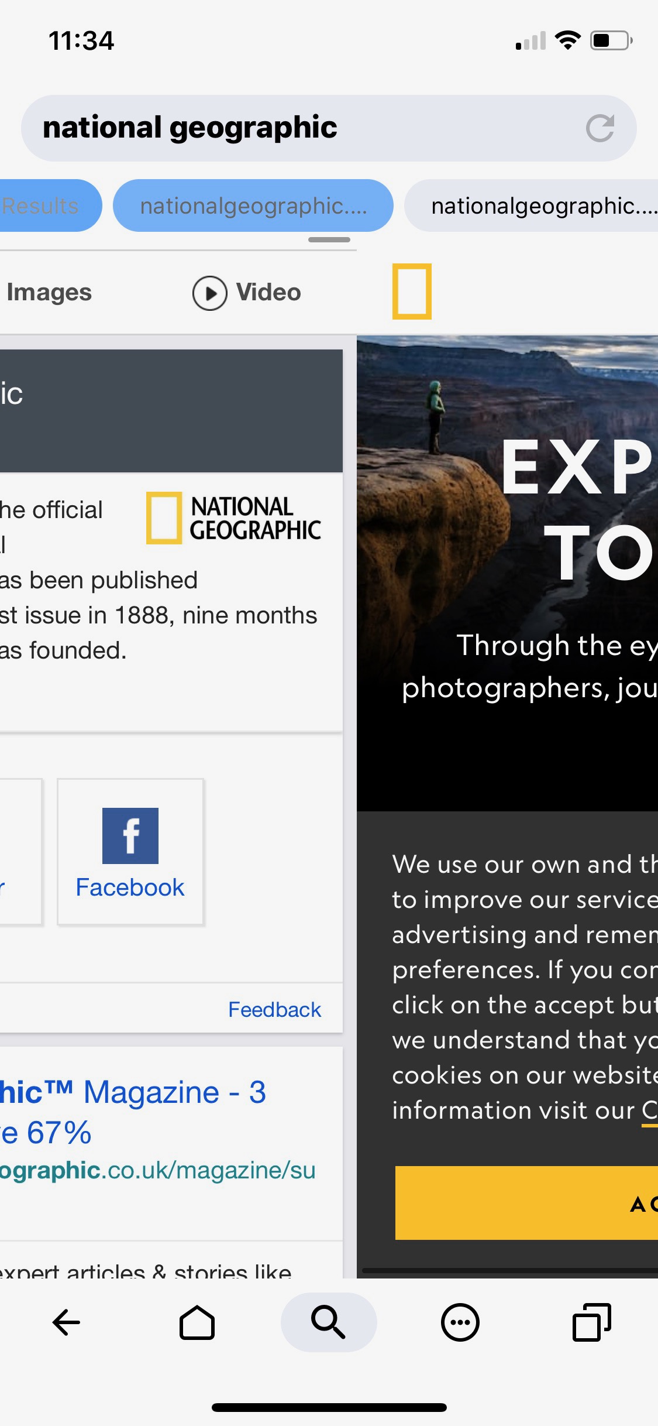
Task: Tap the reload icon in search bar
Action: coord(600,128)
